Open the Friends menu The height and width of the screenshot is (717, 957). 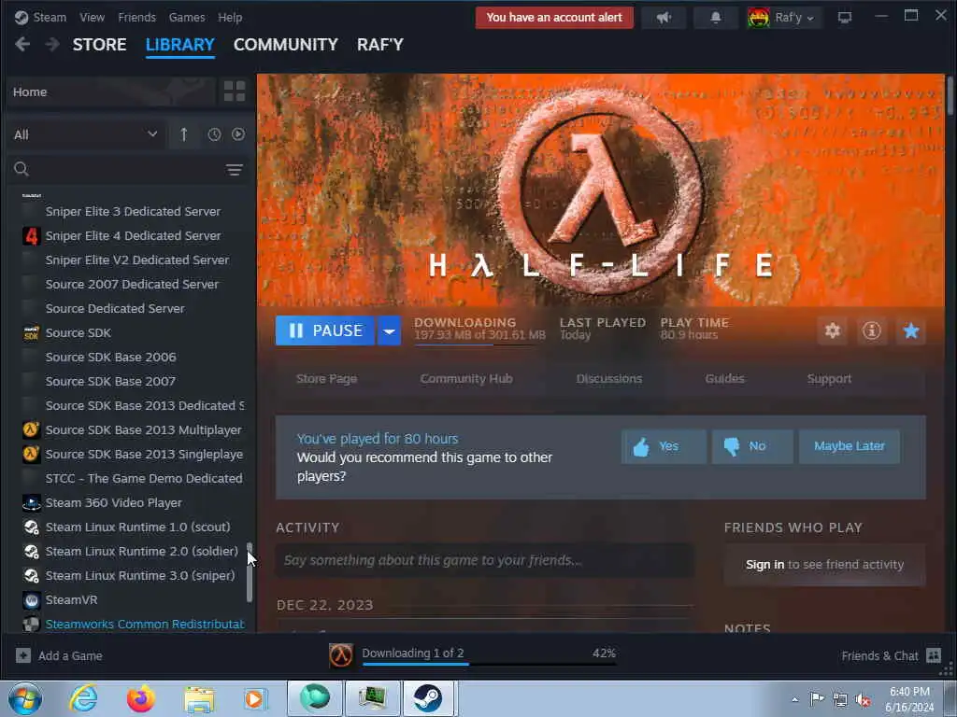136,17
